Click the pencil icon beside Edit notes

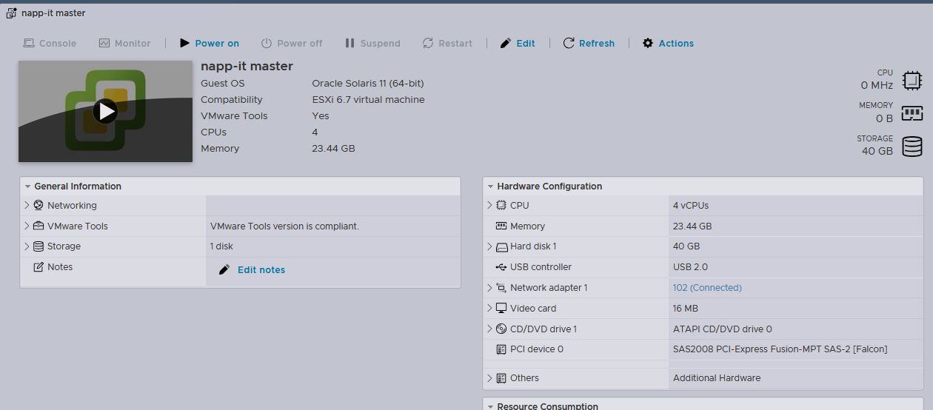[x=224, y=269]
